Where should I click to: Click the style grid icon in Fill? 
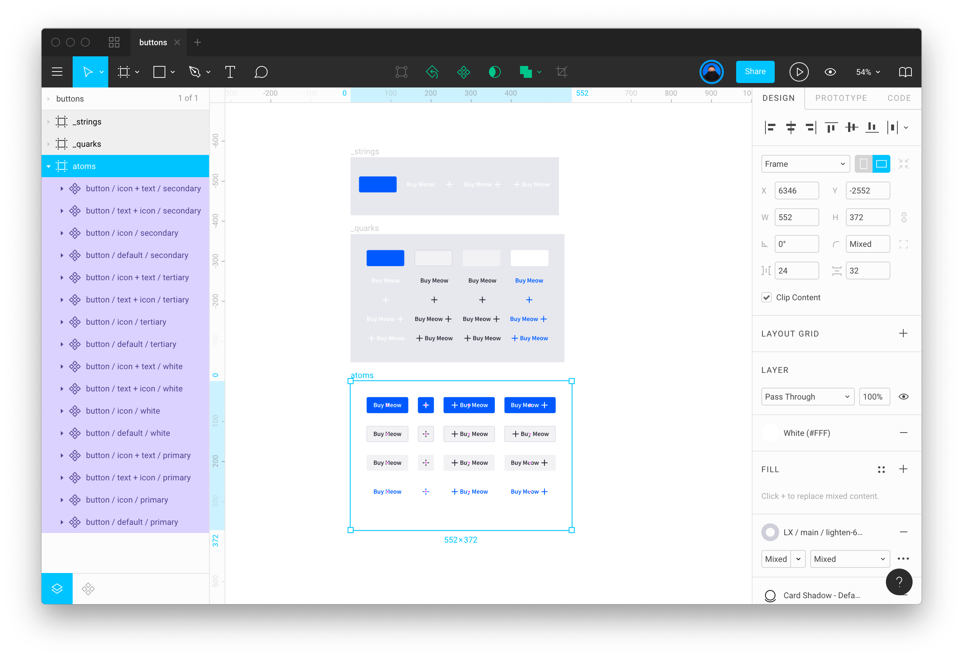(x=881, y=469)
